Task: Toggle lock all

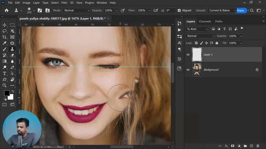Action: pyautogui.click(x=217, y=43)
